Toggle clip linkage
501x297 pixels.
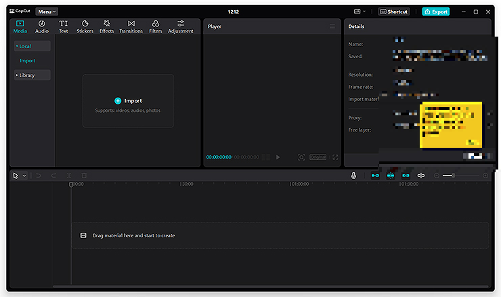pyautogui.click(x=406, y=176)
